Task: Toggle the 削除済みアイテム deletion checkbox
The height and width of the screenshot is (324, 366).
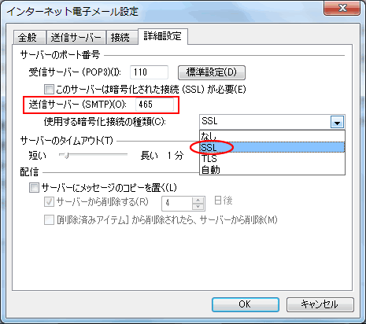Action: 49,220
